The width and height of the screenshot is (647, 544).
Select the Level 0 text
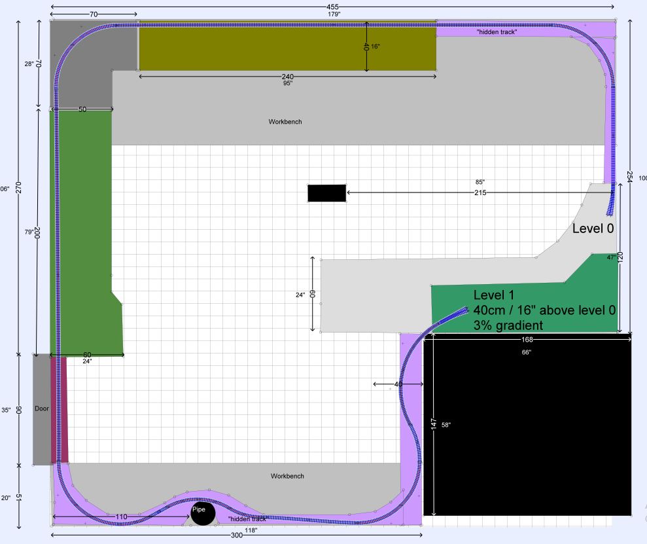[x=593, y=228]
